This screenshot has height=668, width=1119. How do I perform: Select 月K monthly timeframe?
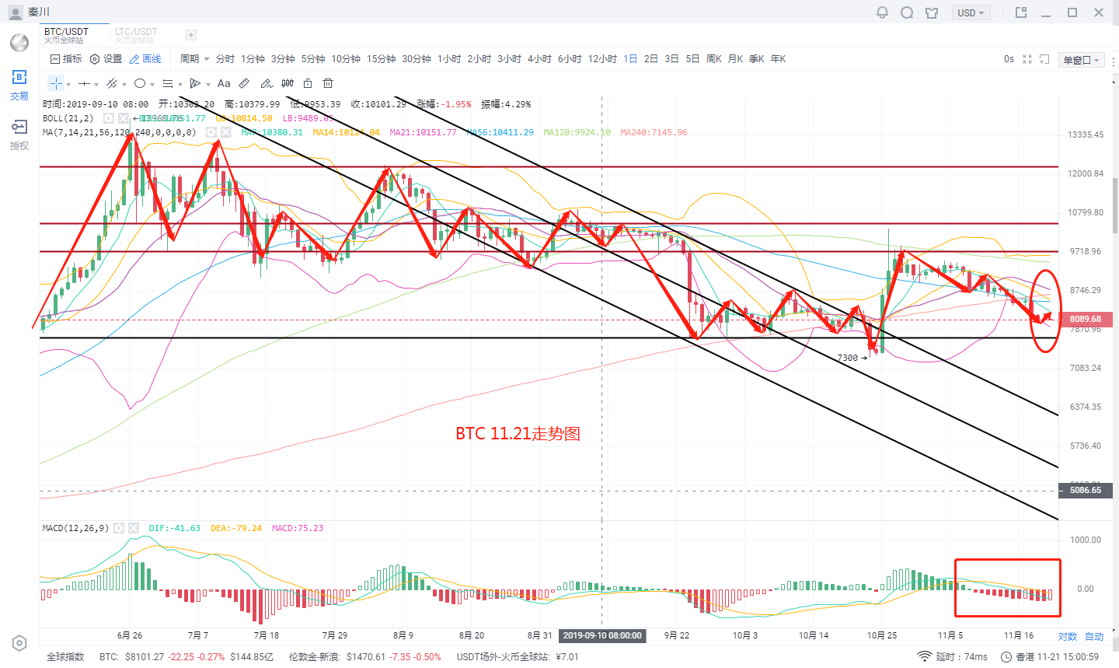coord(735,59)
